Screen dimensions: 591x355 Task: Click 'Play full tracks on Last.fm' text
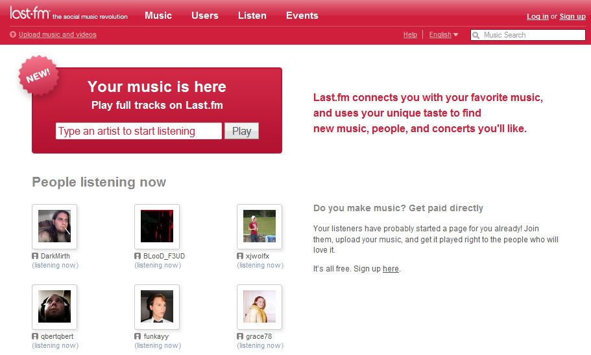pyautogui.click(x=157, y=105)
